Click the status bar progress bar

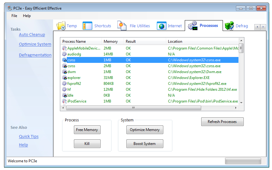(243, 161)
